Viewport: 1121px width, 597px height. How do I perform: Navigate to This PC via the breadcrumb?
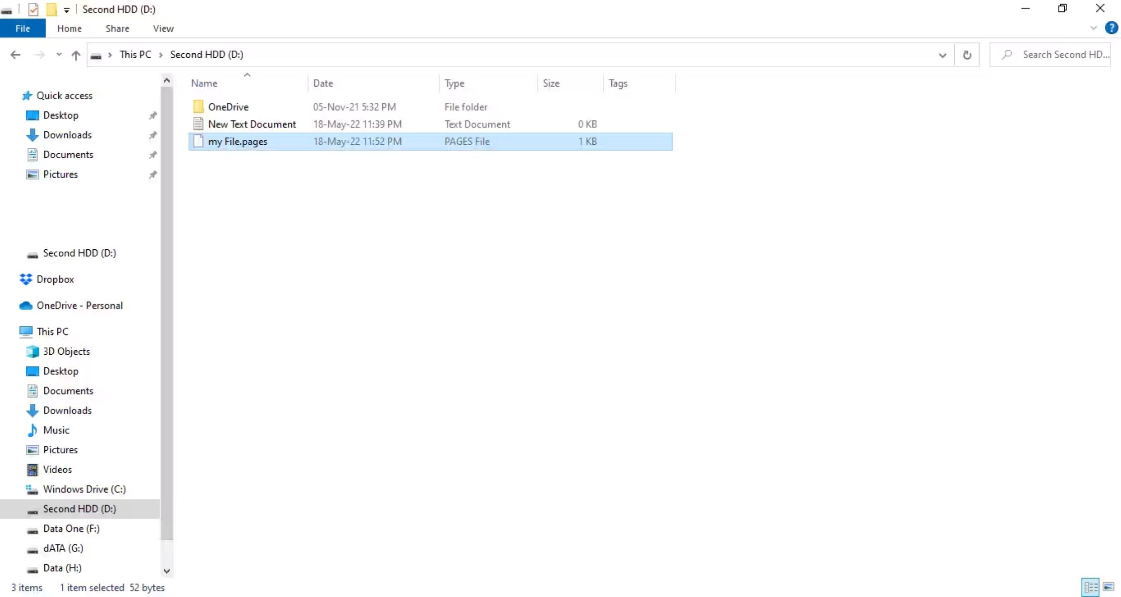click(x=135, y=55)
